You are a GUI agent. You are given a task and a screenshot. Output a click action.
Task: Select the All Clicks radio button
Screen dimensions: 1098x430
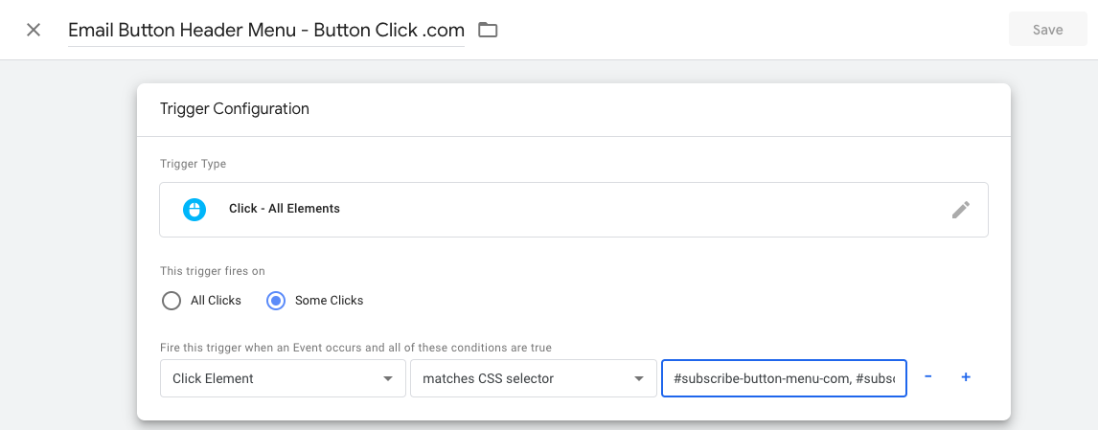pyautogui.click(x=172, y=301)
